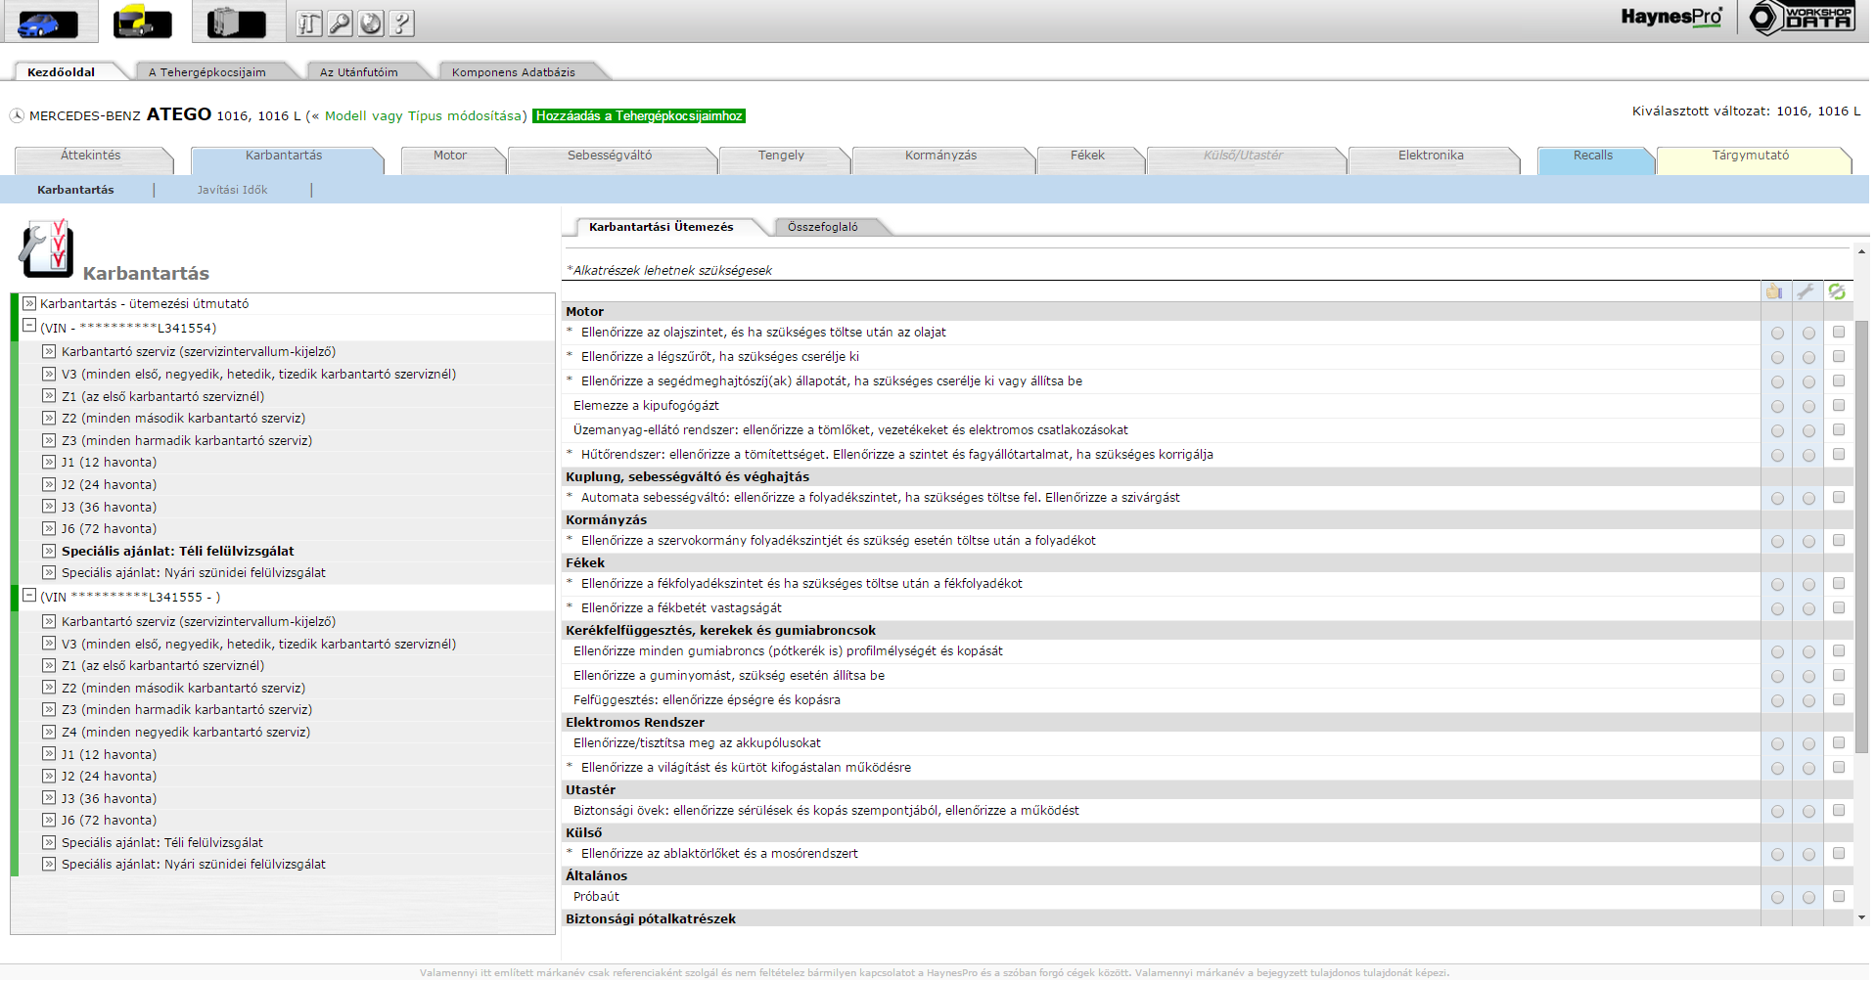Expand J1 (12 havonta) under first VIN

49,462
